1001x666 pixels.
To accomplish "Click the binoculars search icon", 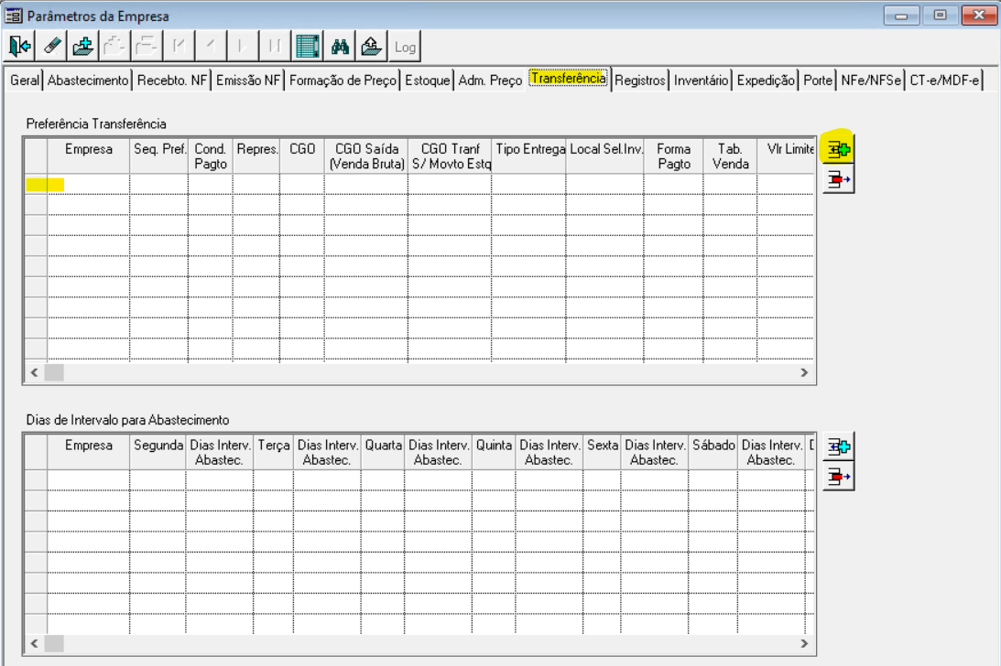I will [340, 46].
